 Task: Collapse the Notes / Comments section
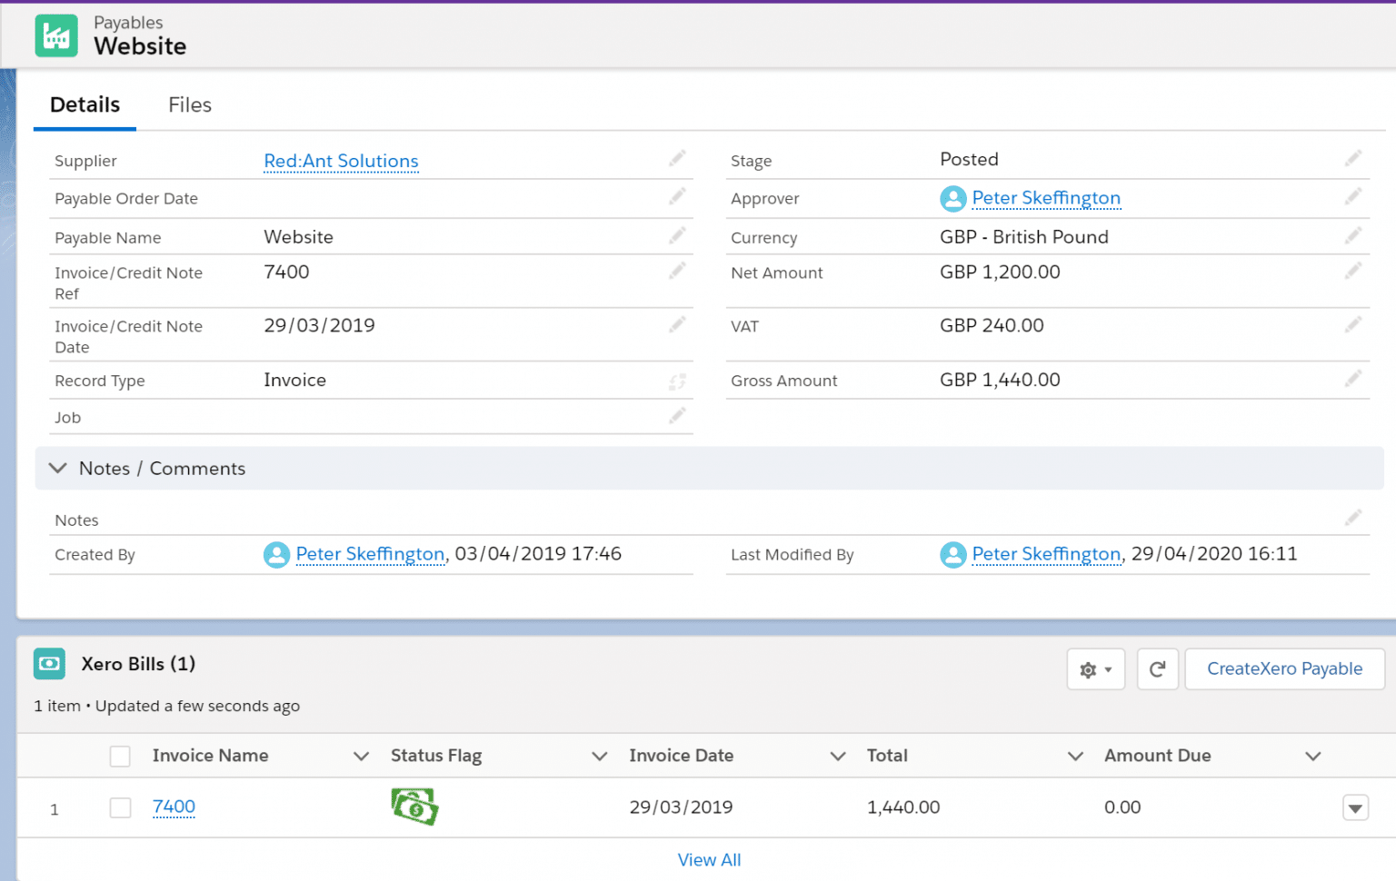click(57, 469)
